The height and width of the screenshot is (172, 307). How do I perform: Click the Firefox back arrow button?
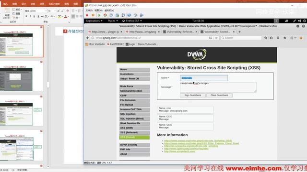coord(87,38)
